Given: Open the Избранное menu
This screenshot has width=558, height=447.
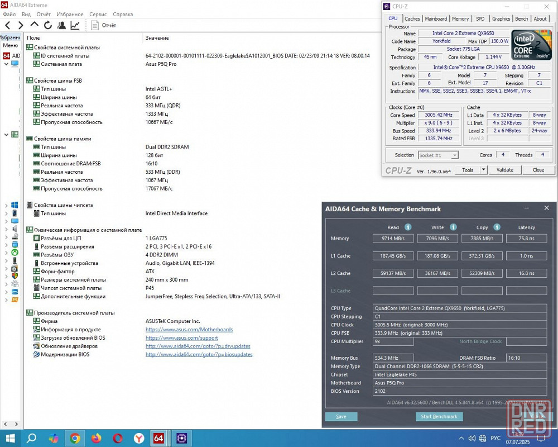Looking at the screenshot, I should click(x=70, y=15).
